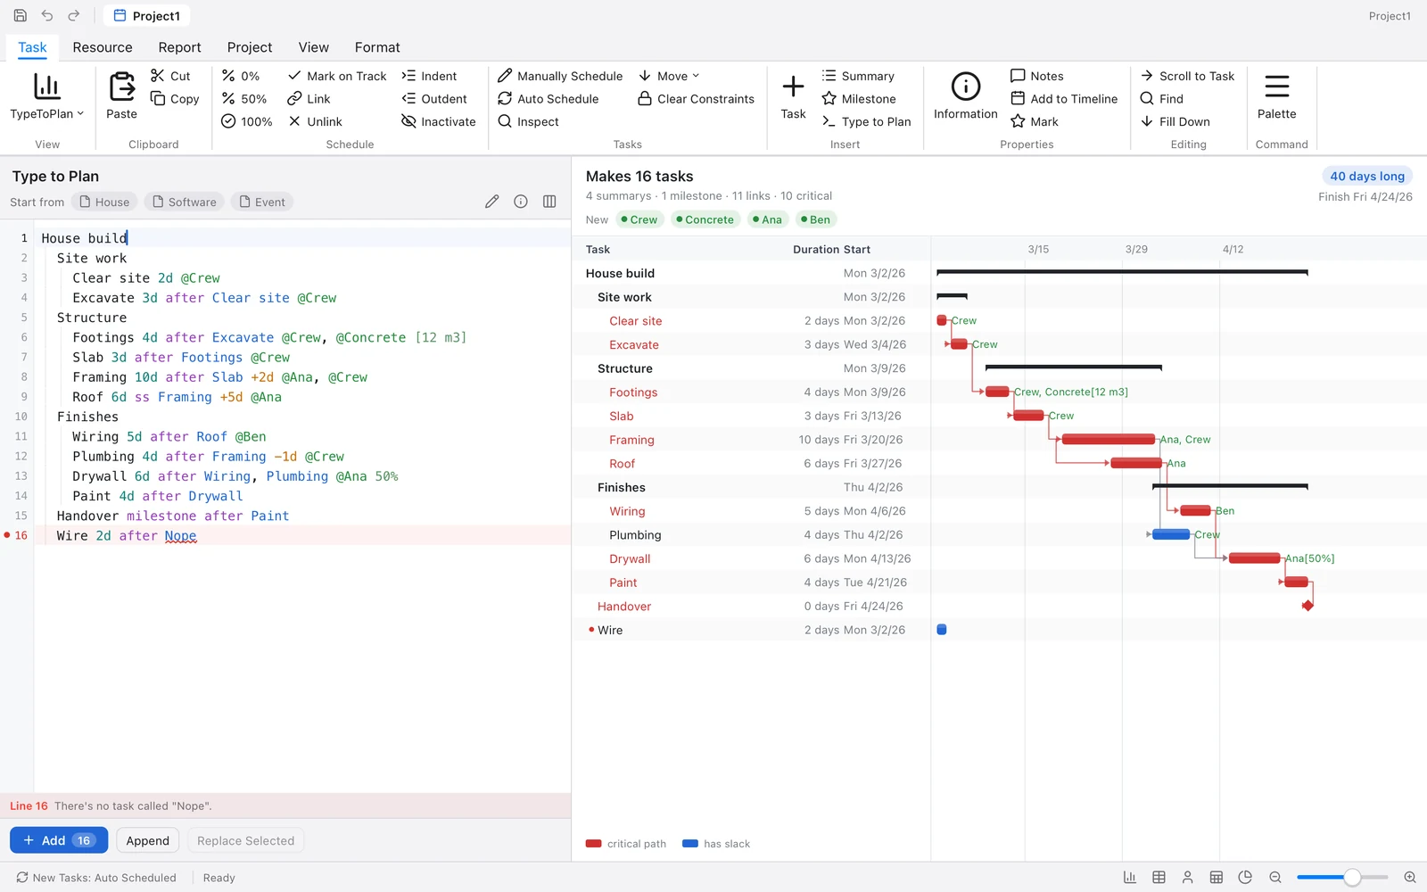
Task: Click the Ben resource chip
Action: 815,219
